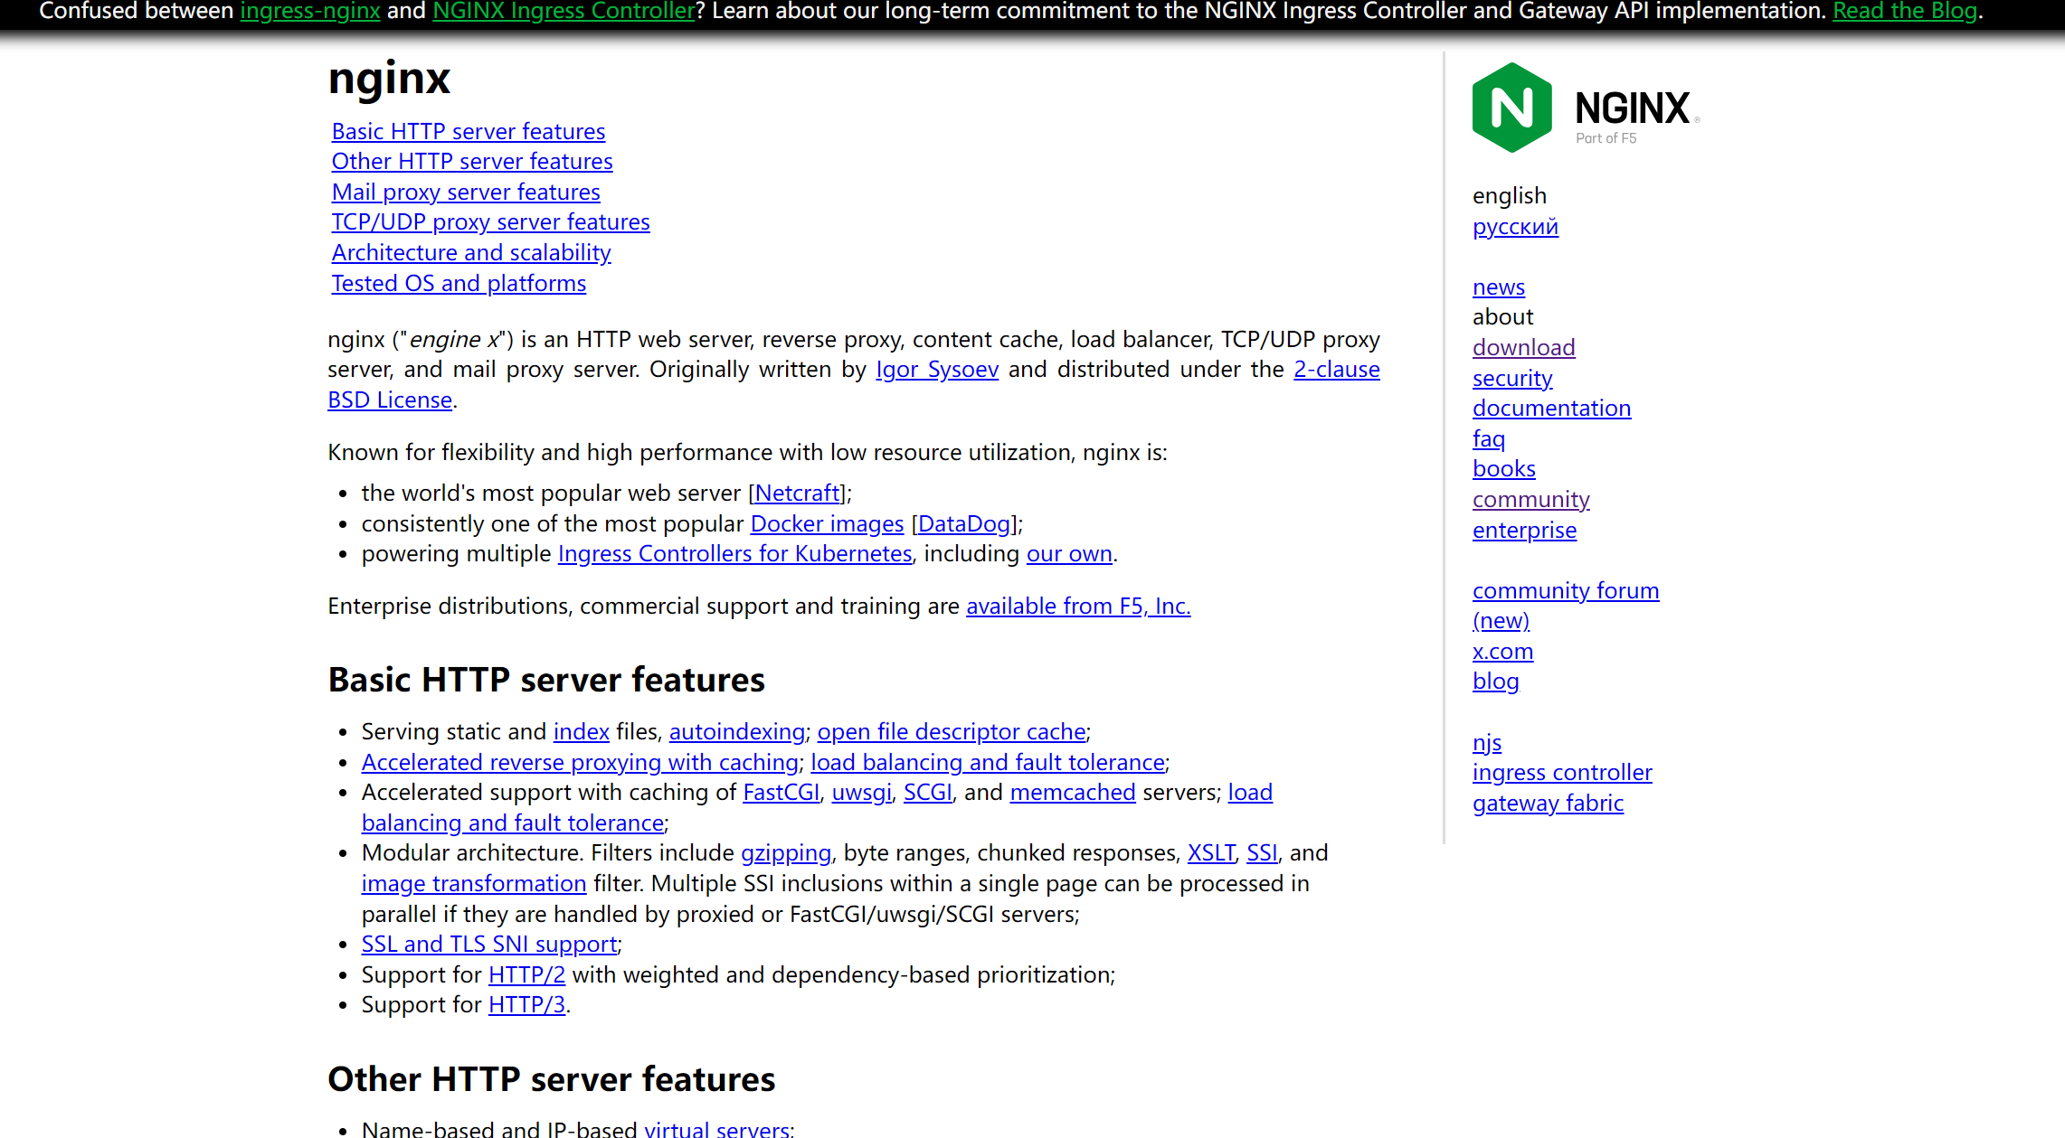Screen dimensions: 2065x1138
Task: Switch language to русский
Action: click(x=1514, y=226)
